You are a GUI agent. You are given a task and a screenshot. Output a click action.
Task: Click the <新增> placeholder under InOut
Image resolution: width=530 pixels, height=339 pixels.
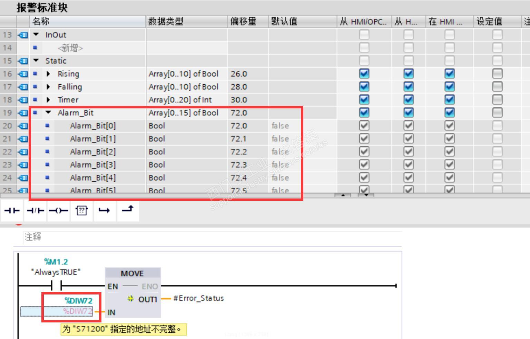(70, 48)
